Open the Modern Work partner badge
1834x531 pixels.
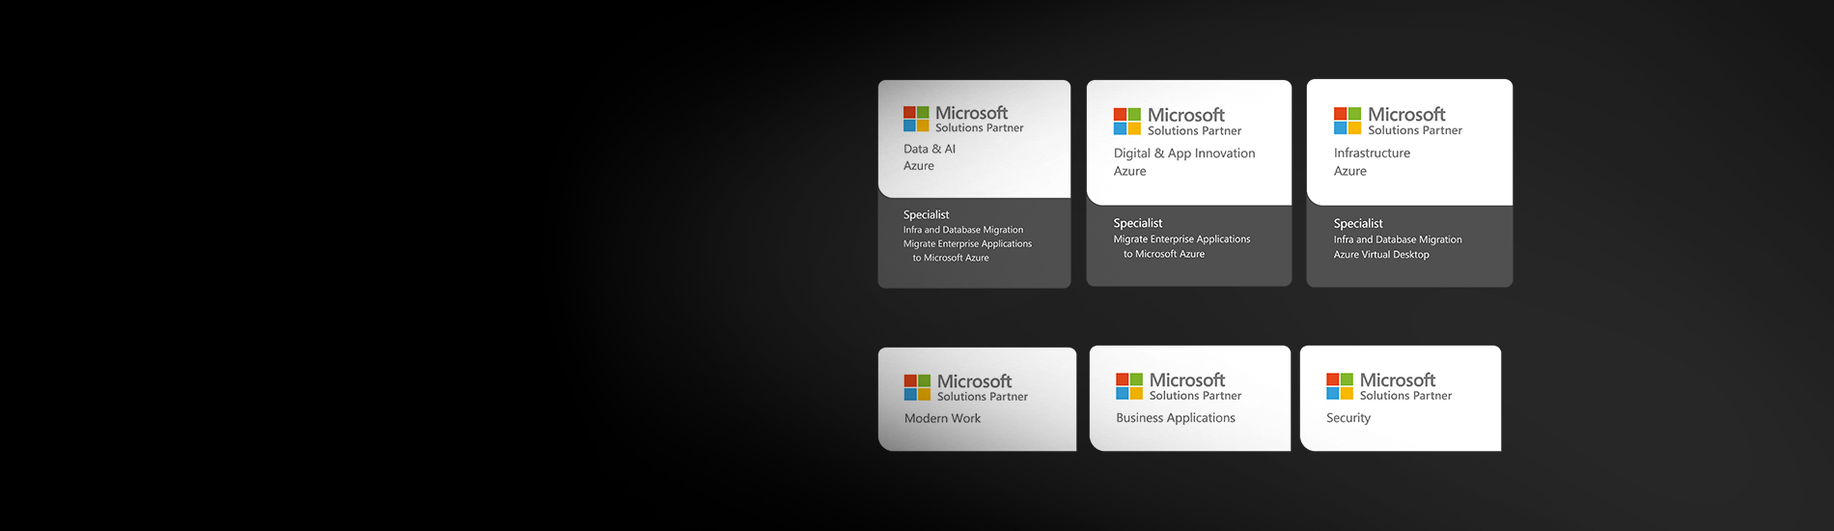pos(977,399)
